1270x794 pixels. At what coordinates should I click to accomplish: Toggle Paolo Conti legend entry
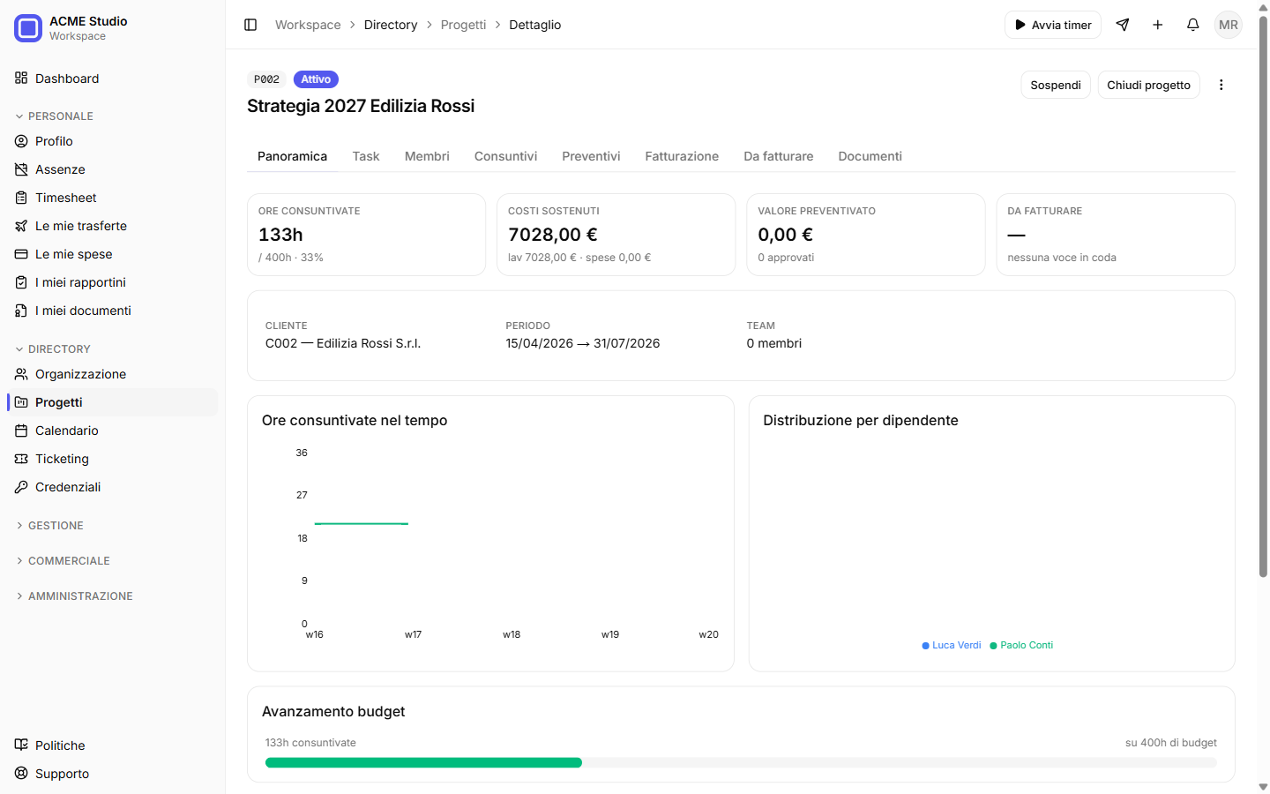click(x=1021, y=645)
